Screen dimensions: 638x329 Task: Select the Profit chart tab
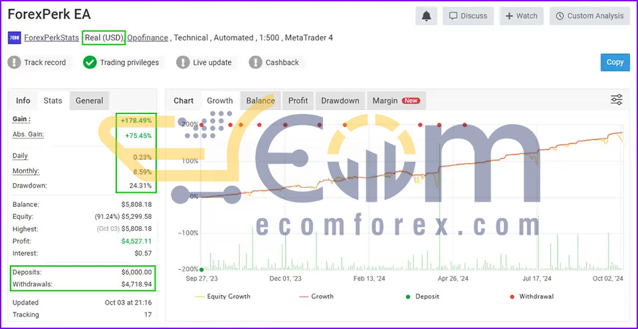click(298, 101)
